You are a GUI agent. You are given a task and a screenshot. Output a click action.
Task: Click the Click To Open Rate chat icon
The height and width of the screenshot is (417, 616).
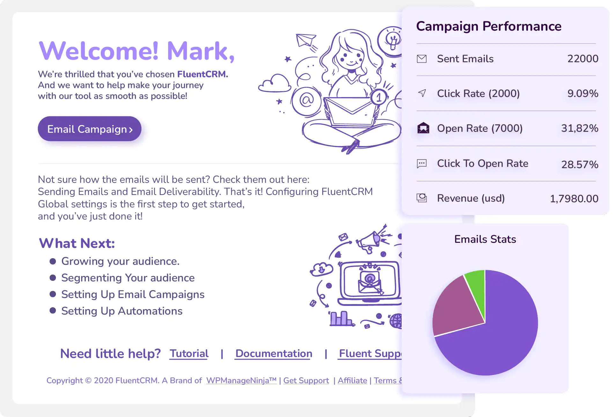coord(422,164)
